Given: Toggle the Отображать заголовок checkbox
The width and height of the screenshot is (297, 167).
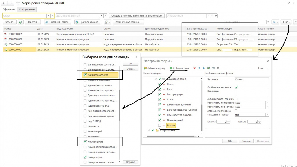Looking at the screenshot, I should 236,87.
